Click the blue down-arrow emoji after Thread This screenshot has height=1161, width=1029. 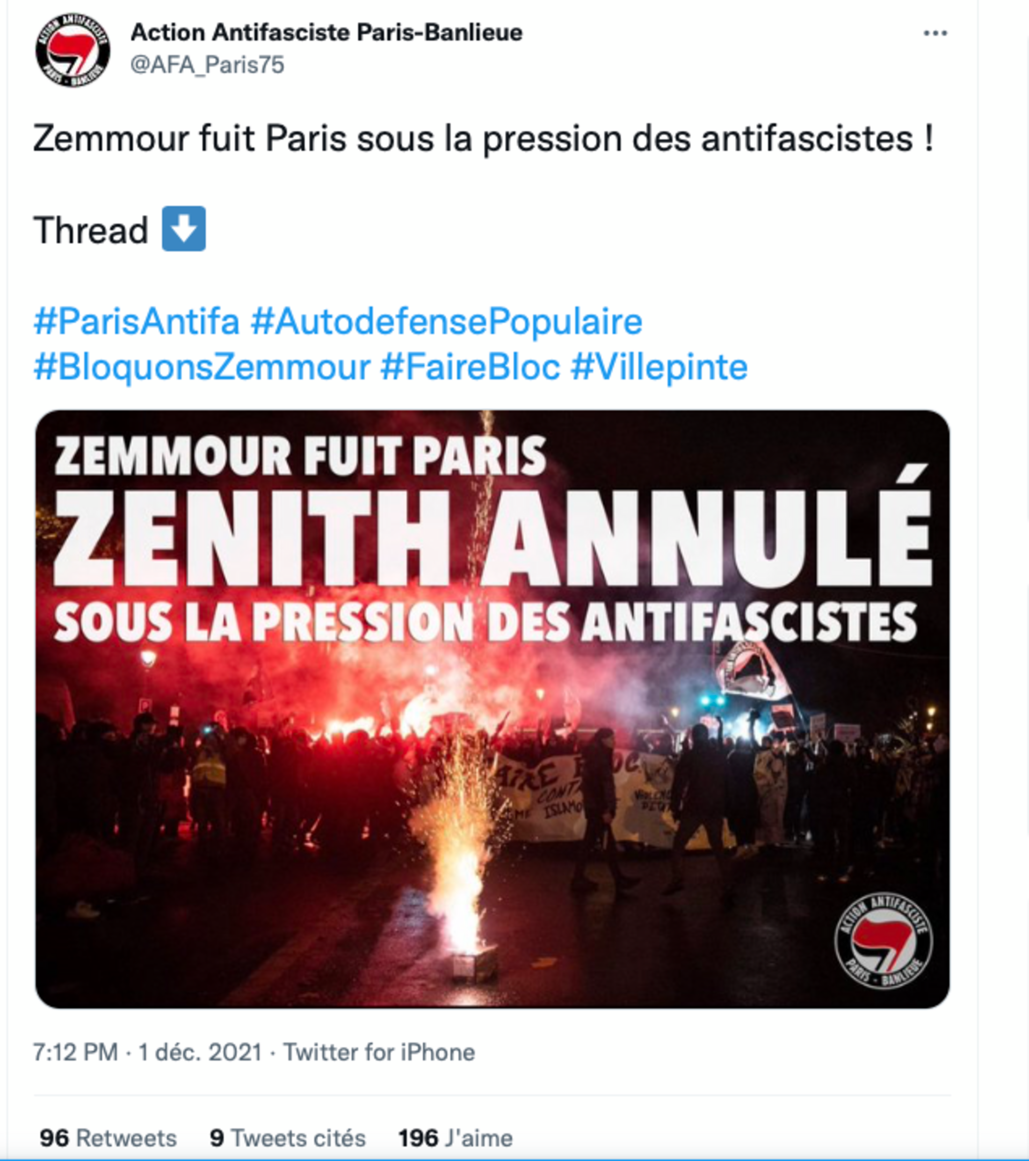[183, 228]
